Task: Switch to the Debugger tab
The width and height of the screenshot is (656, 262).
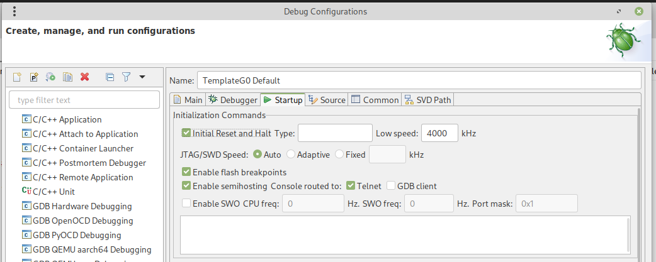Action: click(233, 100)
